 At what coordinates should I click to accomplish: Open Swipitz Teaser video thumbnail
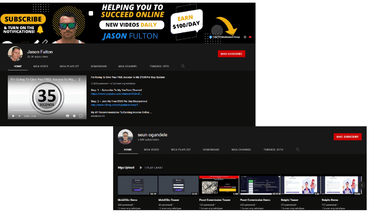[x=301, y=185]
